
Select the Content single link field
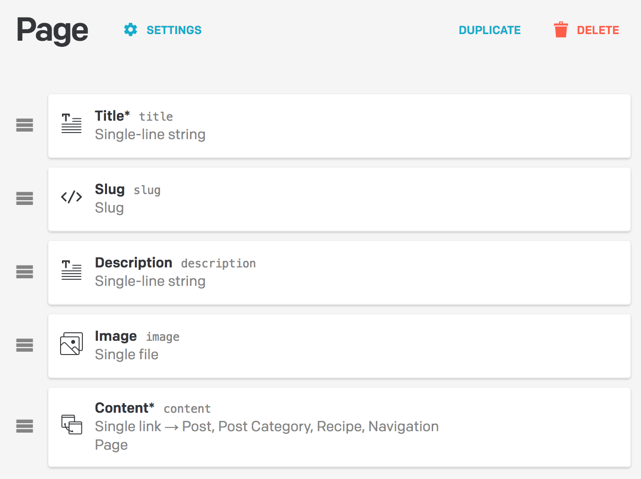[339, 427]
